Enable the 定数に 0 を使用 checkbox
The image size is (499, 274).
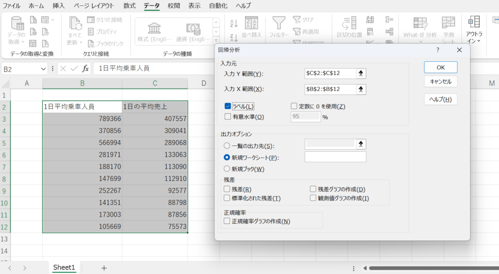(x=294, y=106)
